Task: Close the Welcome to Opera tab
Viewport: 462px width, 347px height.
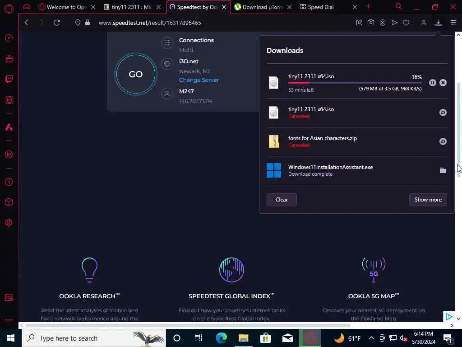Action: [93, 7]
